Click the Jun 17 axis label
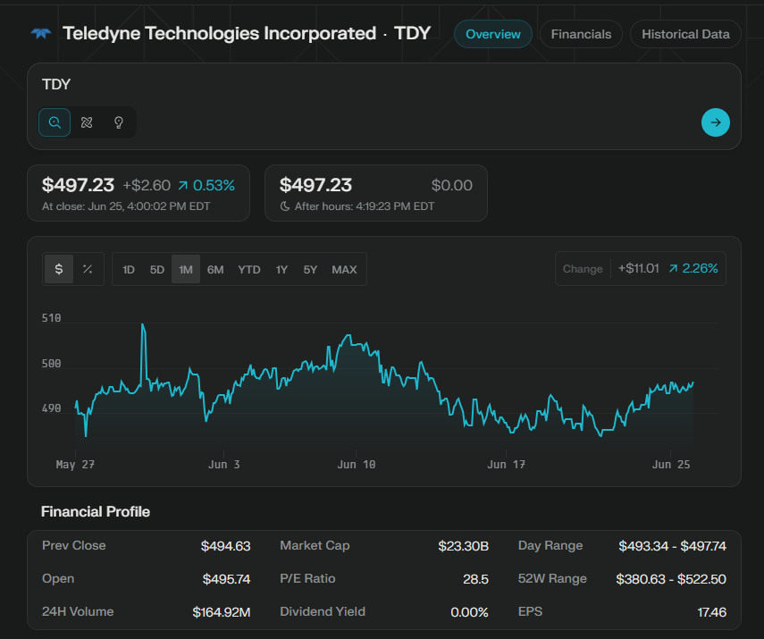 (x=507, y=465)
